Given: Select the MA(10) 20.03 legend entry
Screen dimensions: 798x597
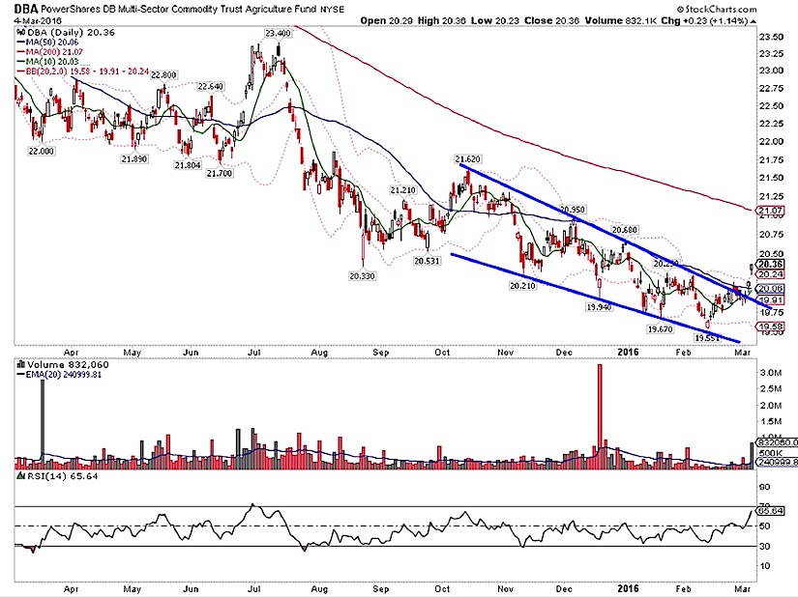Looking at the screenshot, I should 48,62.
